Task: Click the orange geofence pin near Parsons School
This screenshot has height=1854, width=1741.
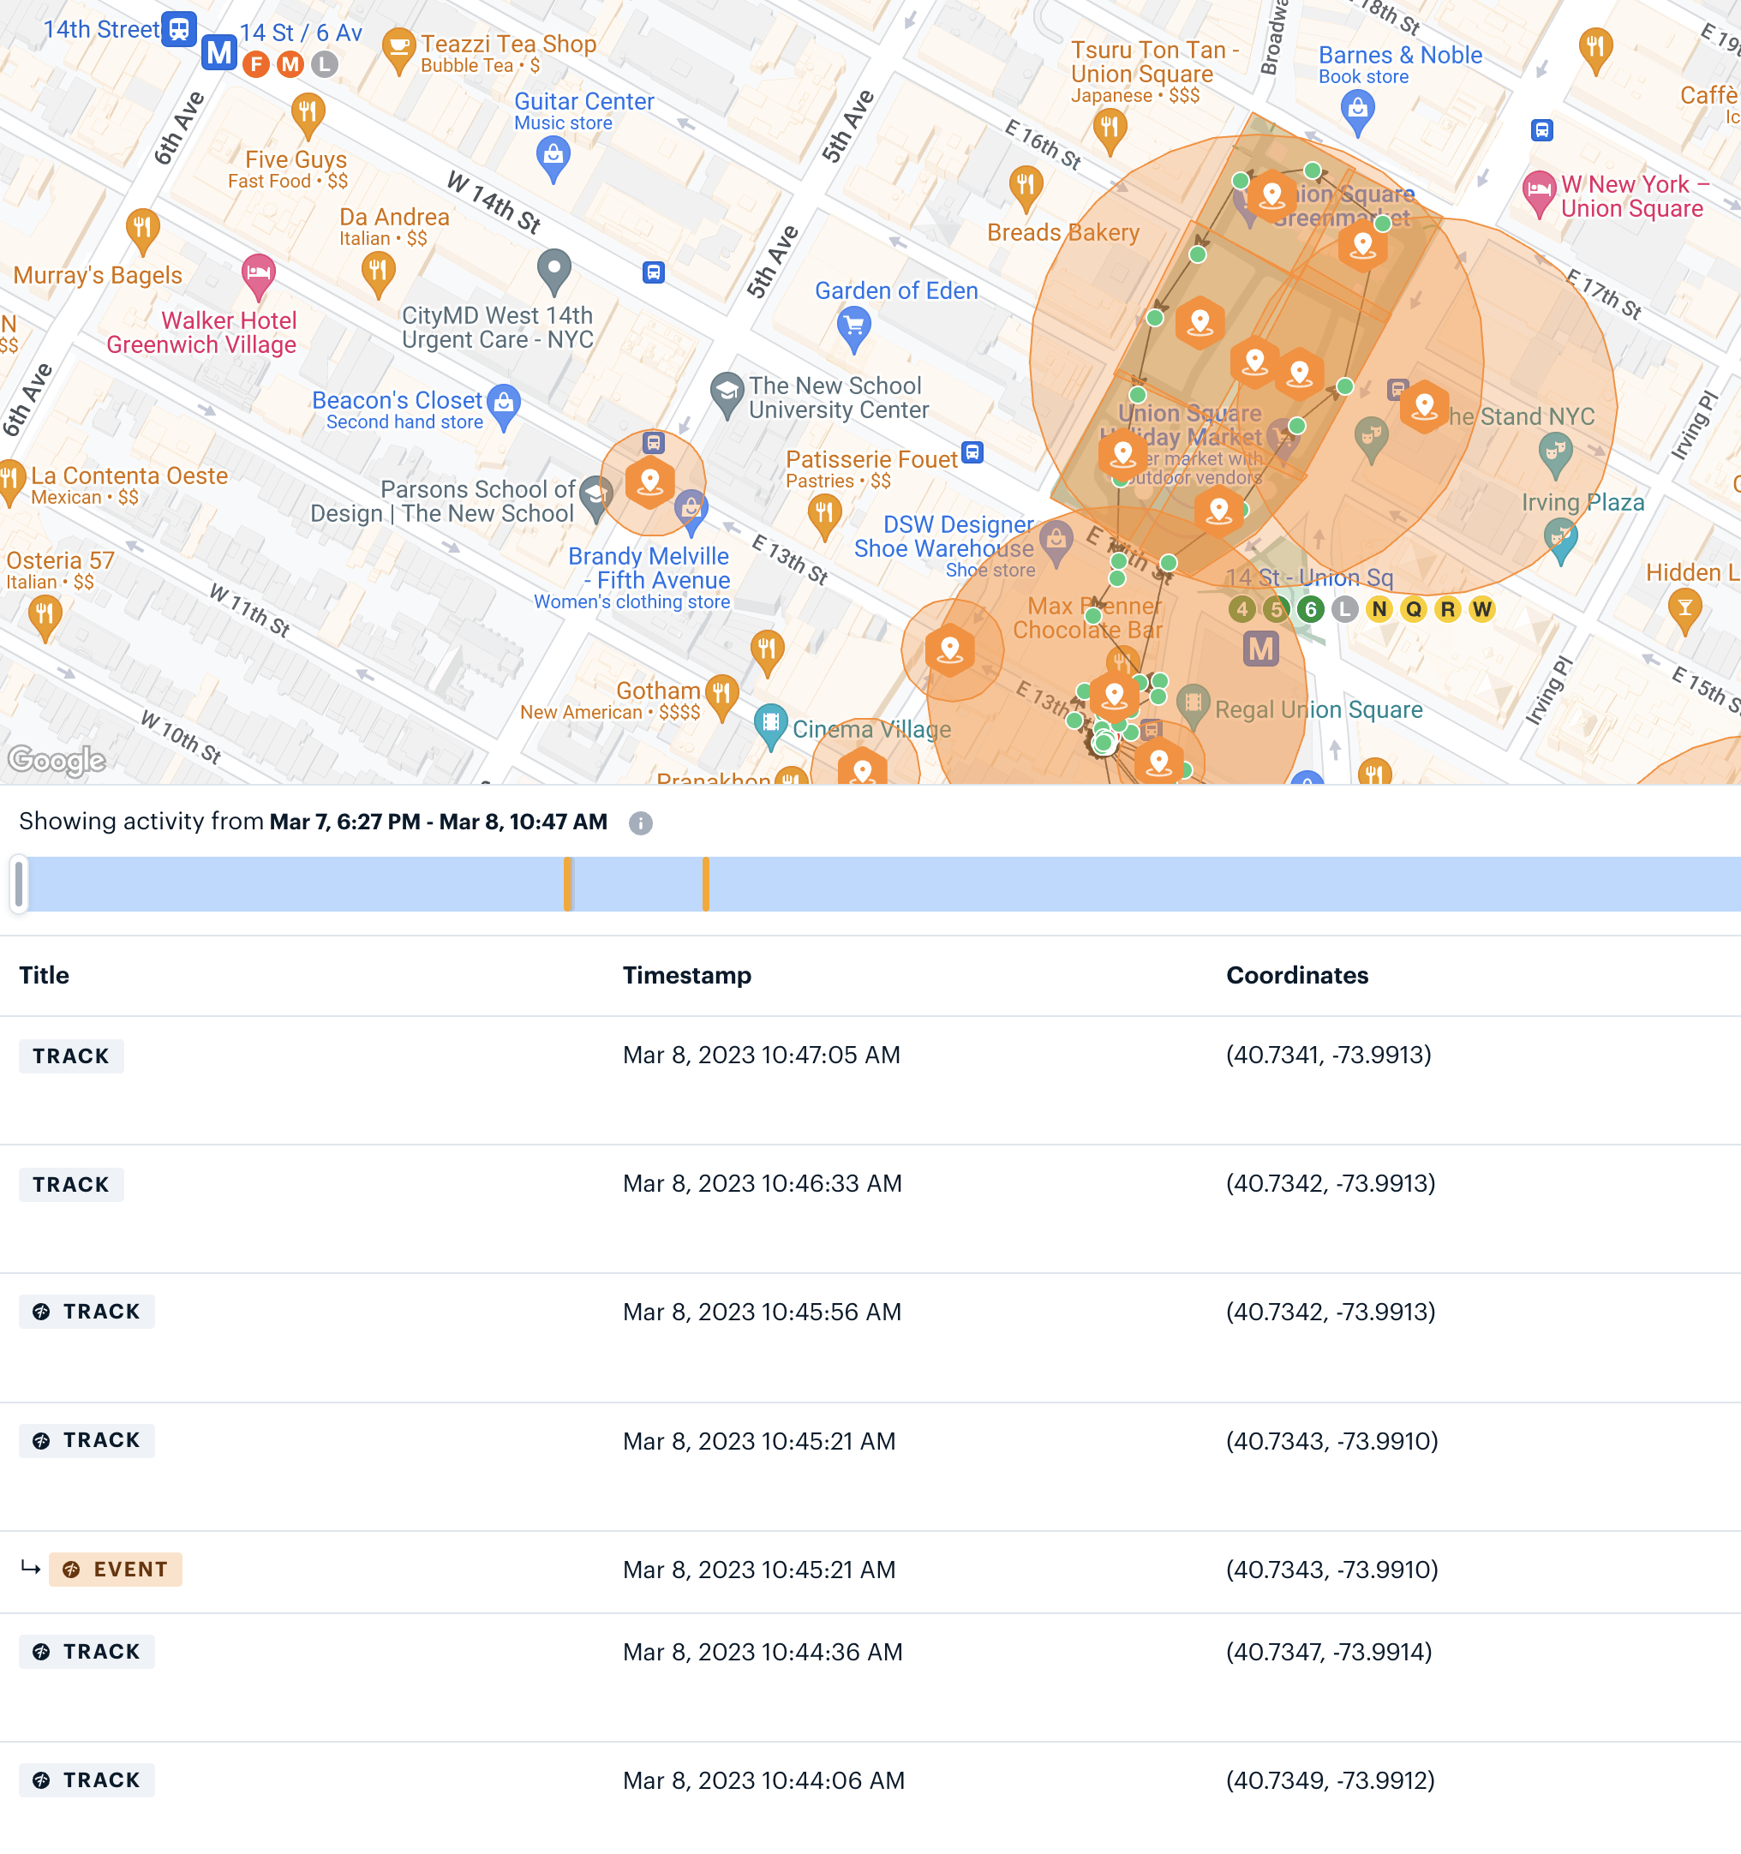Action: tap(650, 481)
